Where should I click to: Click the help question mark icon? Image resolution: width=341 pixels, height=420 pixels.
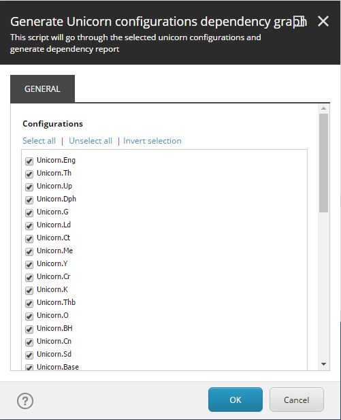pyautogui.click(x=25, y=401)
